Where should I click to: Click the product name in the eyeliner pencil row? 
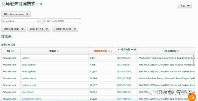pyautogui.click(x=167, y=85)
